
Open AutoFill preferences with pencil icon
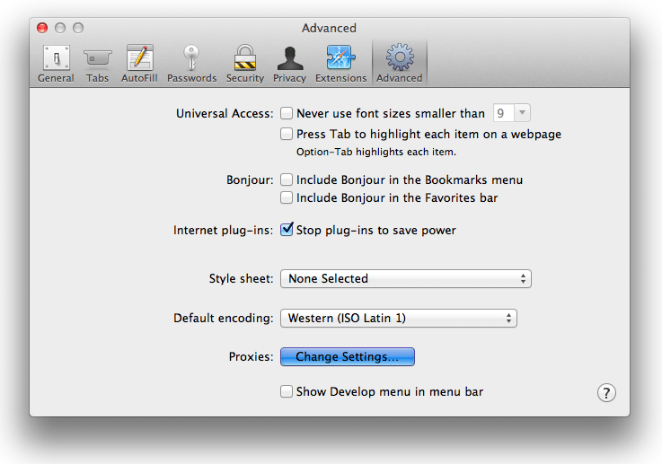coord(139,64)
